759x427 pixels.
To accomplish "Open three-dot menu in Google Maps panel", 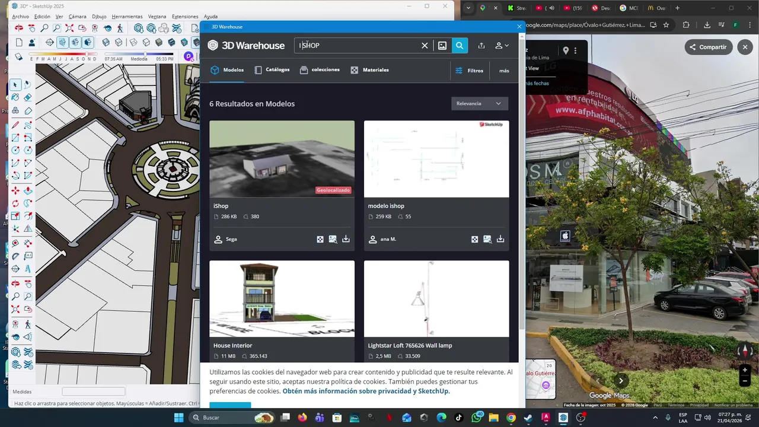I will (575, 51).
